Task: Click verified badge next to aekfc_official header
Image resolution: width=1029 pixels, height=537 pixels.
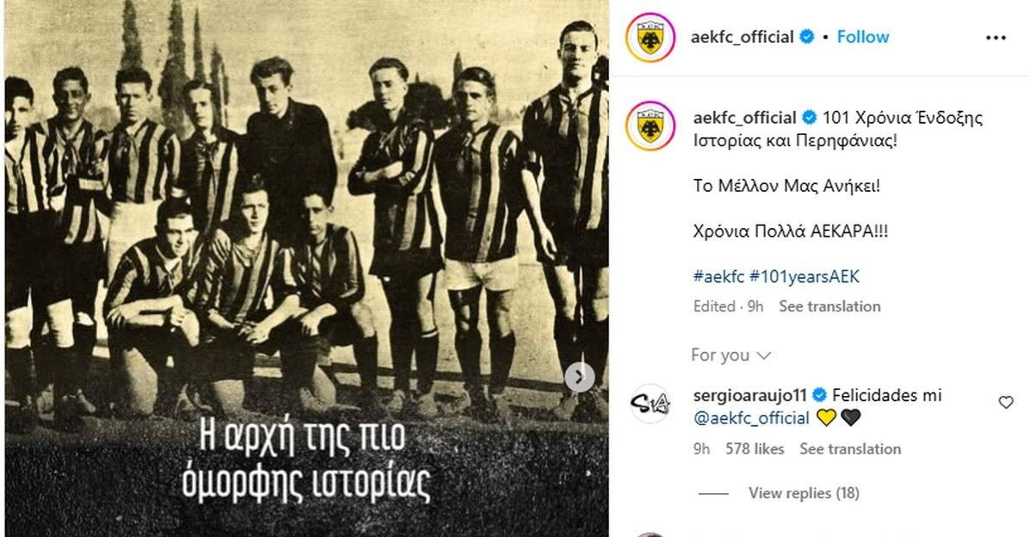Action: pyautogui.click(x=807, y=37)
